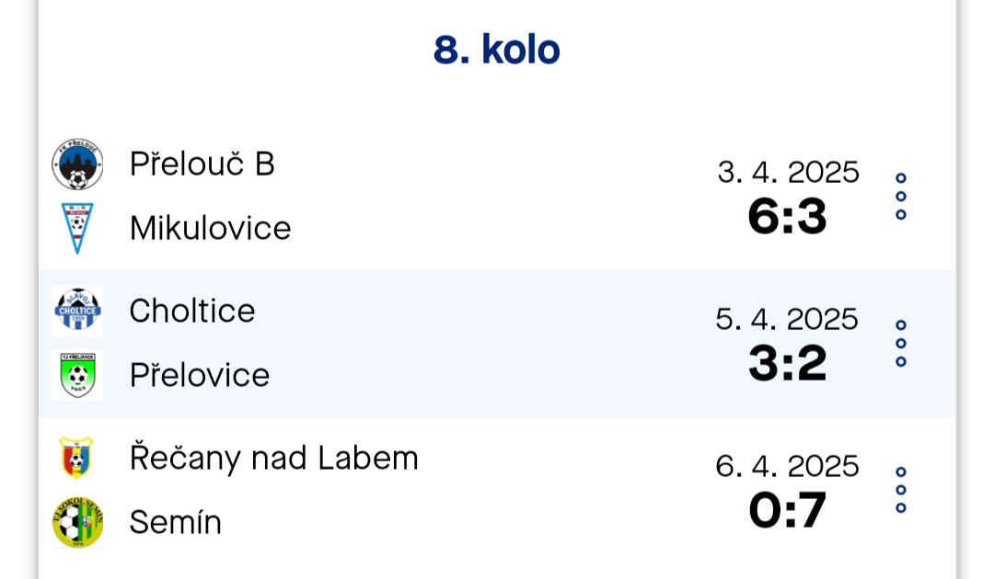Click the Mikulovice pennant logo
Viewport: 994px width, 579px height.
pyautogui.click(x=77, y=229)
